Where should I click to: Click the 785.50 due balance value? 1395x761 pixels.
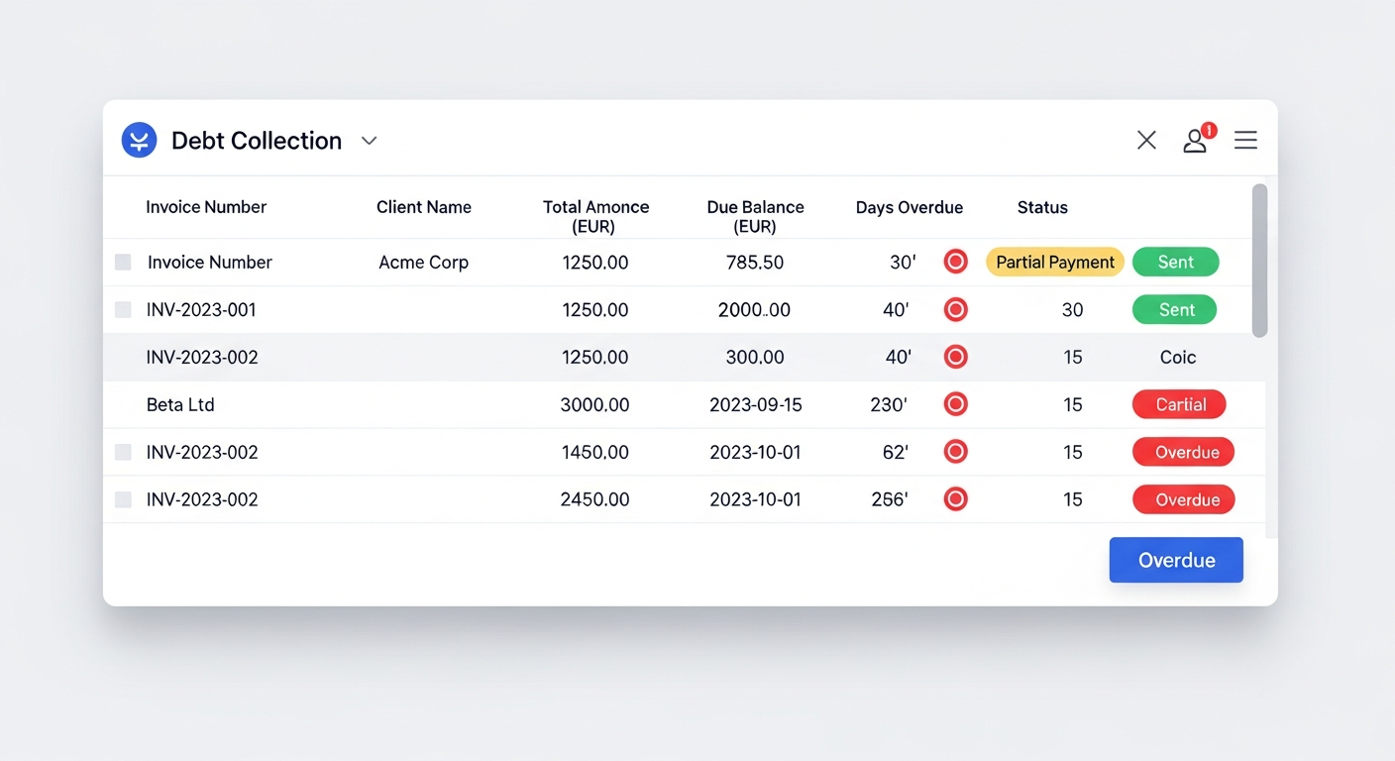[754, 263]
